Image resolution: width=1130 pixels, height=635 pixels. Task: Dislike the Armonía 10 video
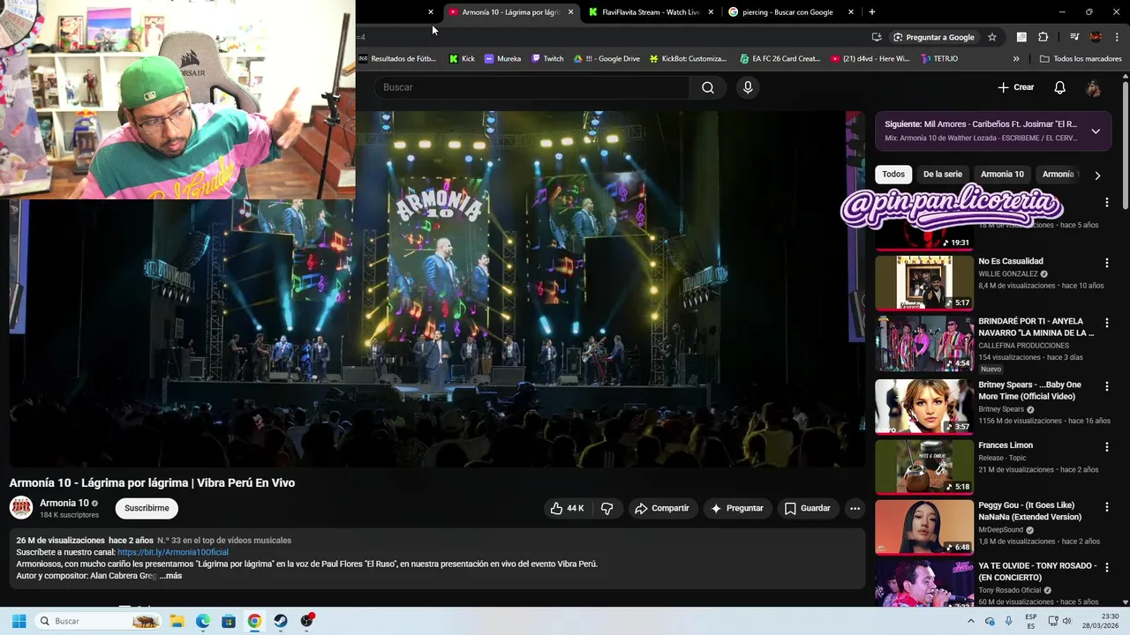coord(607,508)
